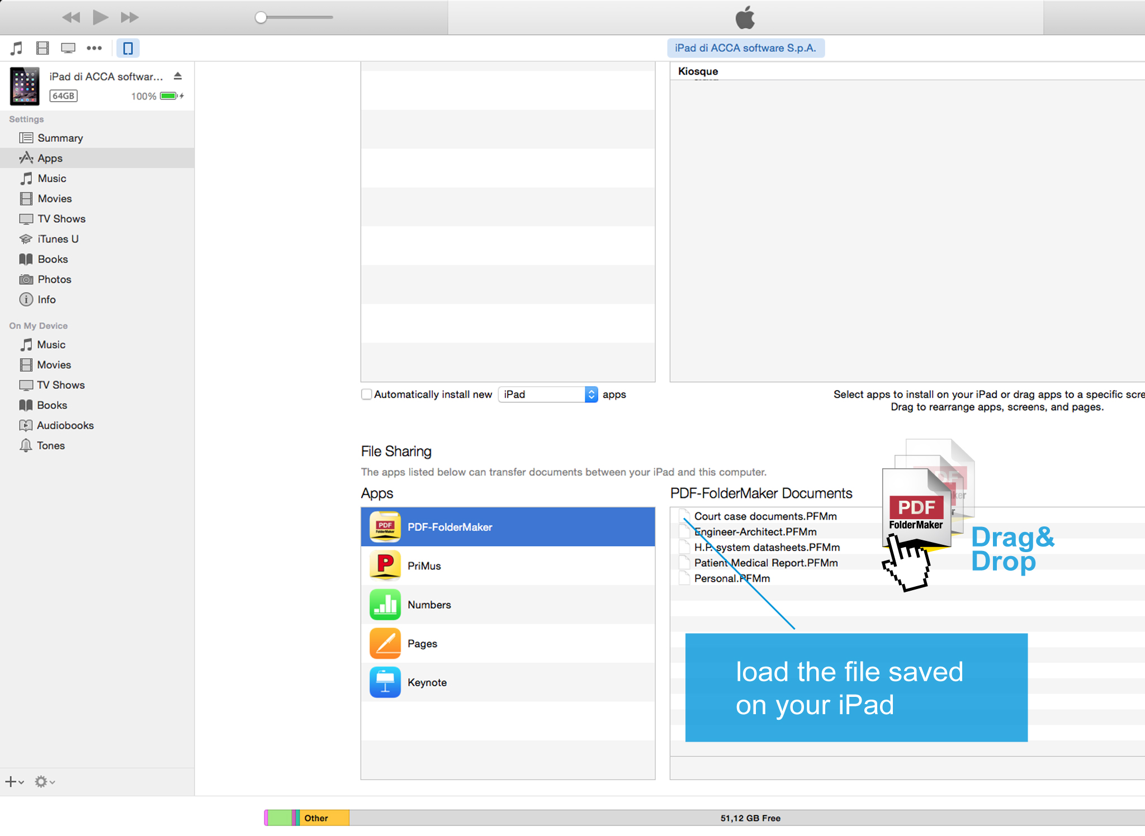This screenshot has width=1145, height=836.
Task: Select PDF-FolderMaker in File Sharing apps
Action: 508,526
